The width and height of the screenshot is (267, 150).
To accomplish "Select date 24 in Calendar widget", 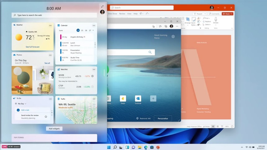I will [78, 30].
